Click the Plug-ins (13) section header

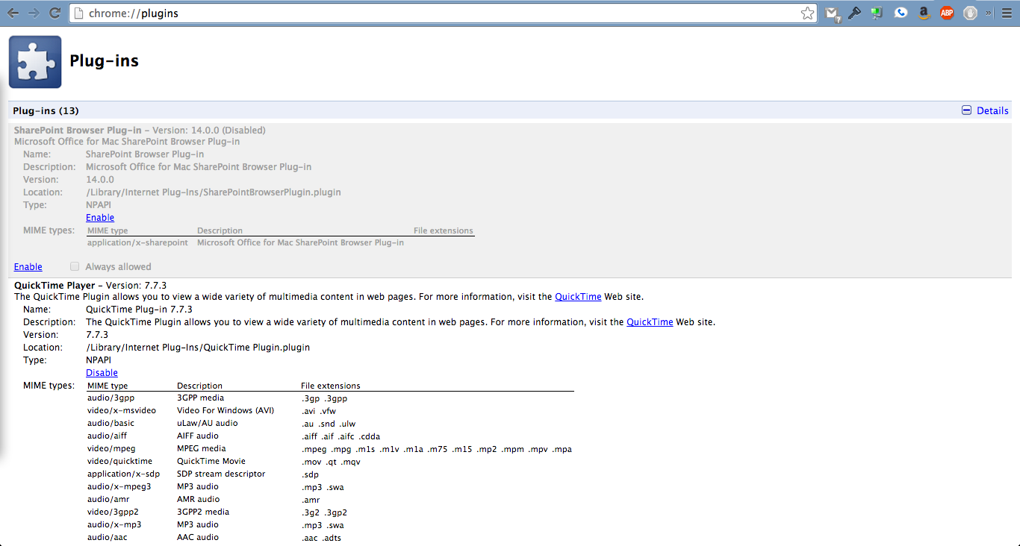click(x=46, y=110)
